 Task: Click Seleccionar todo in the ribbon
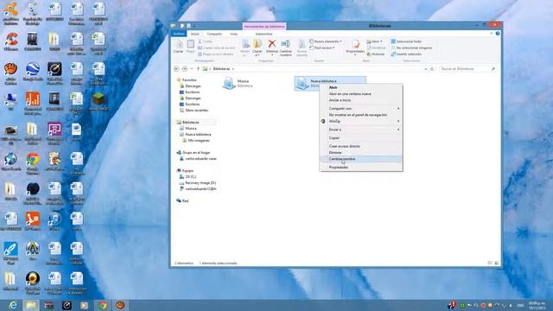[x=406, y=41]
